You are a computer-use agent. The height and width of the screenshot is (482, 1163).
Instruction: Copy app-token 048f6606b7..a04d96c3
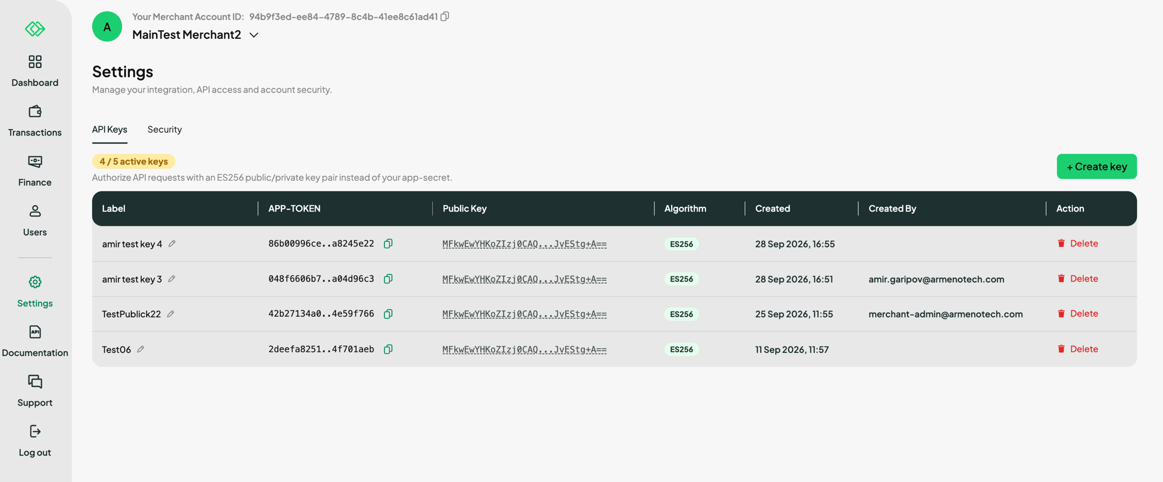coord(388,279)
